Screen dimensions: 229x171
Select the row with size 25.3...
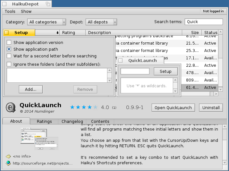point(167,51)
